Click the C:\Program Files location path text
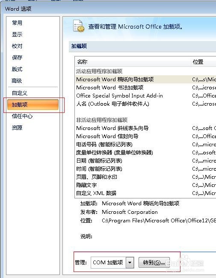 (x=159, y=221)
